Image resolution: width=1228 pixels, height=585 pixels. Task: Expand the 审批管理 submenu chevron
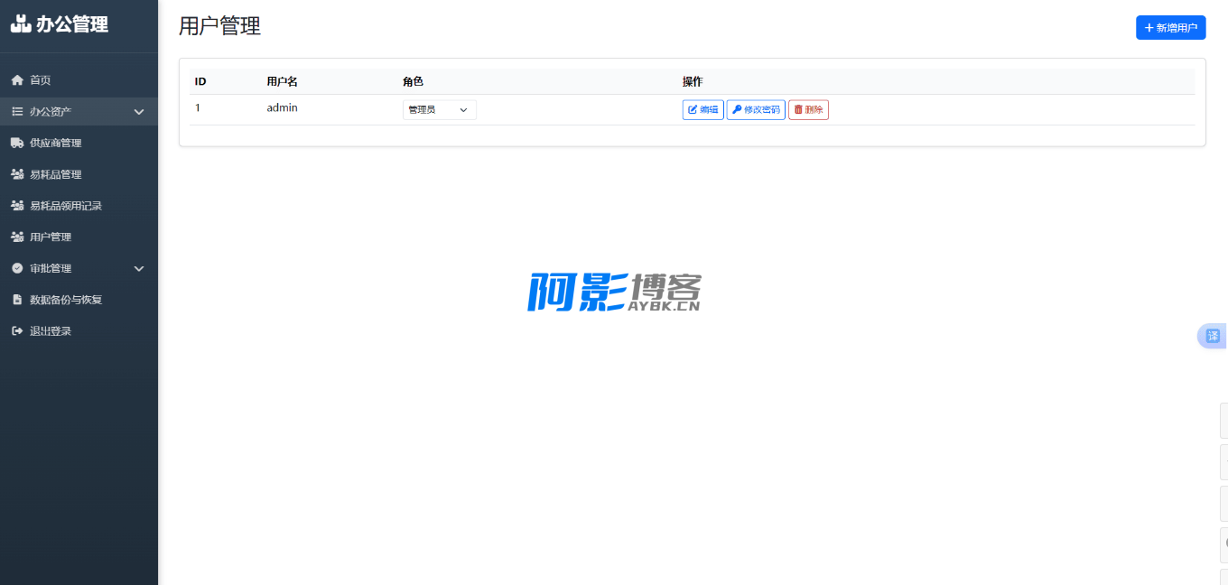[139, 268]
